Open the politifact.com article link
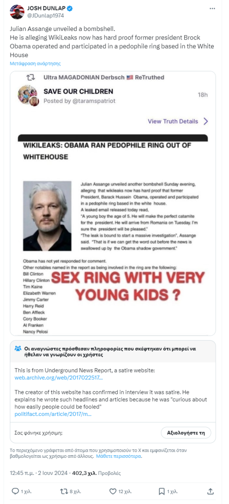229x504 pixels. [53, 414]
